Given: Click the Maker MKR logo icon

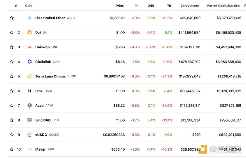Looking at the screenshot, I should 30,149.
